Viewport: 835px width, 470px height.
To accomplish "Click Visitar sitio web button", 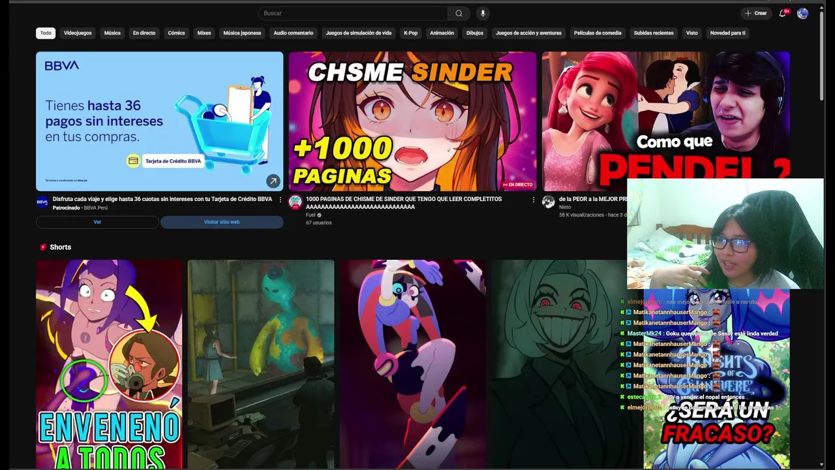I will pos(222,222).
